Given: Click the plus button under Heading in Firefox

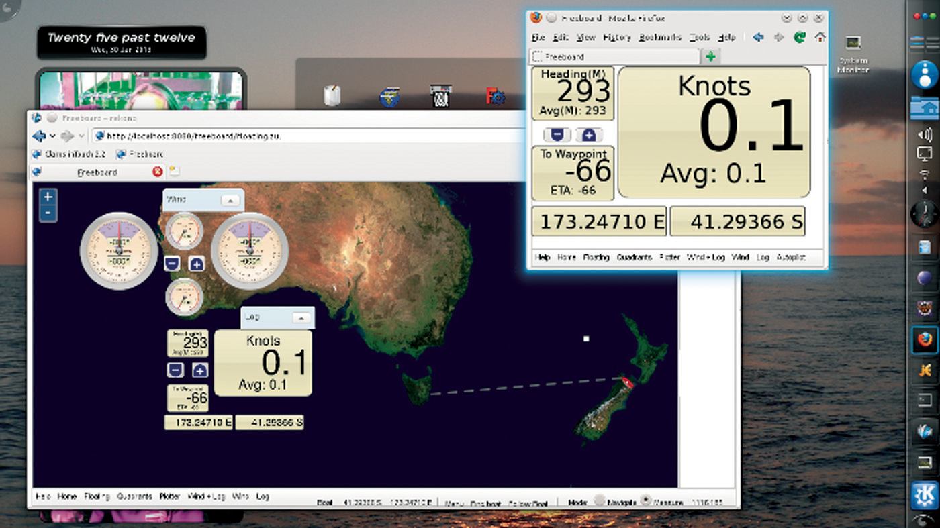Looking at the screenshot, I should pyautogui.click(x=589, y=135).
